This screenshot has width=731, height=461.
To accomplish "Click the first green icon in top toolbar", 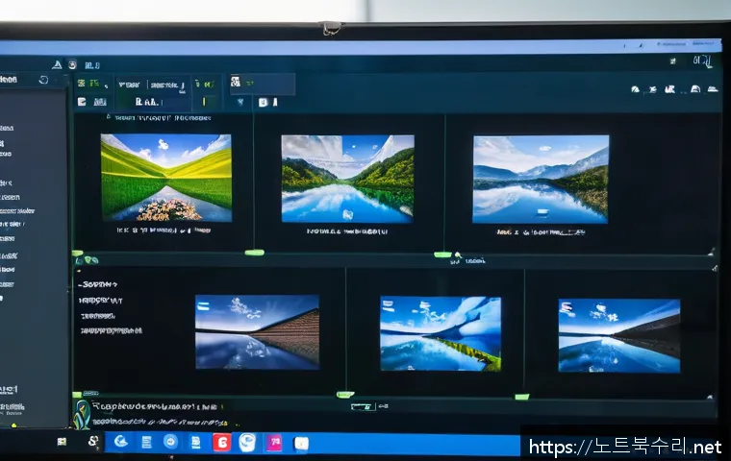I will pos(82,85).
